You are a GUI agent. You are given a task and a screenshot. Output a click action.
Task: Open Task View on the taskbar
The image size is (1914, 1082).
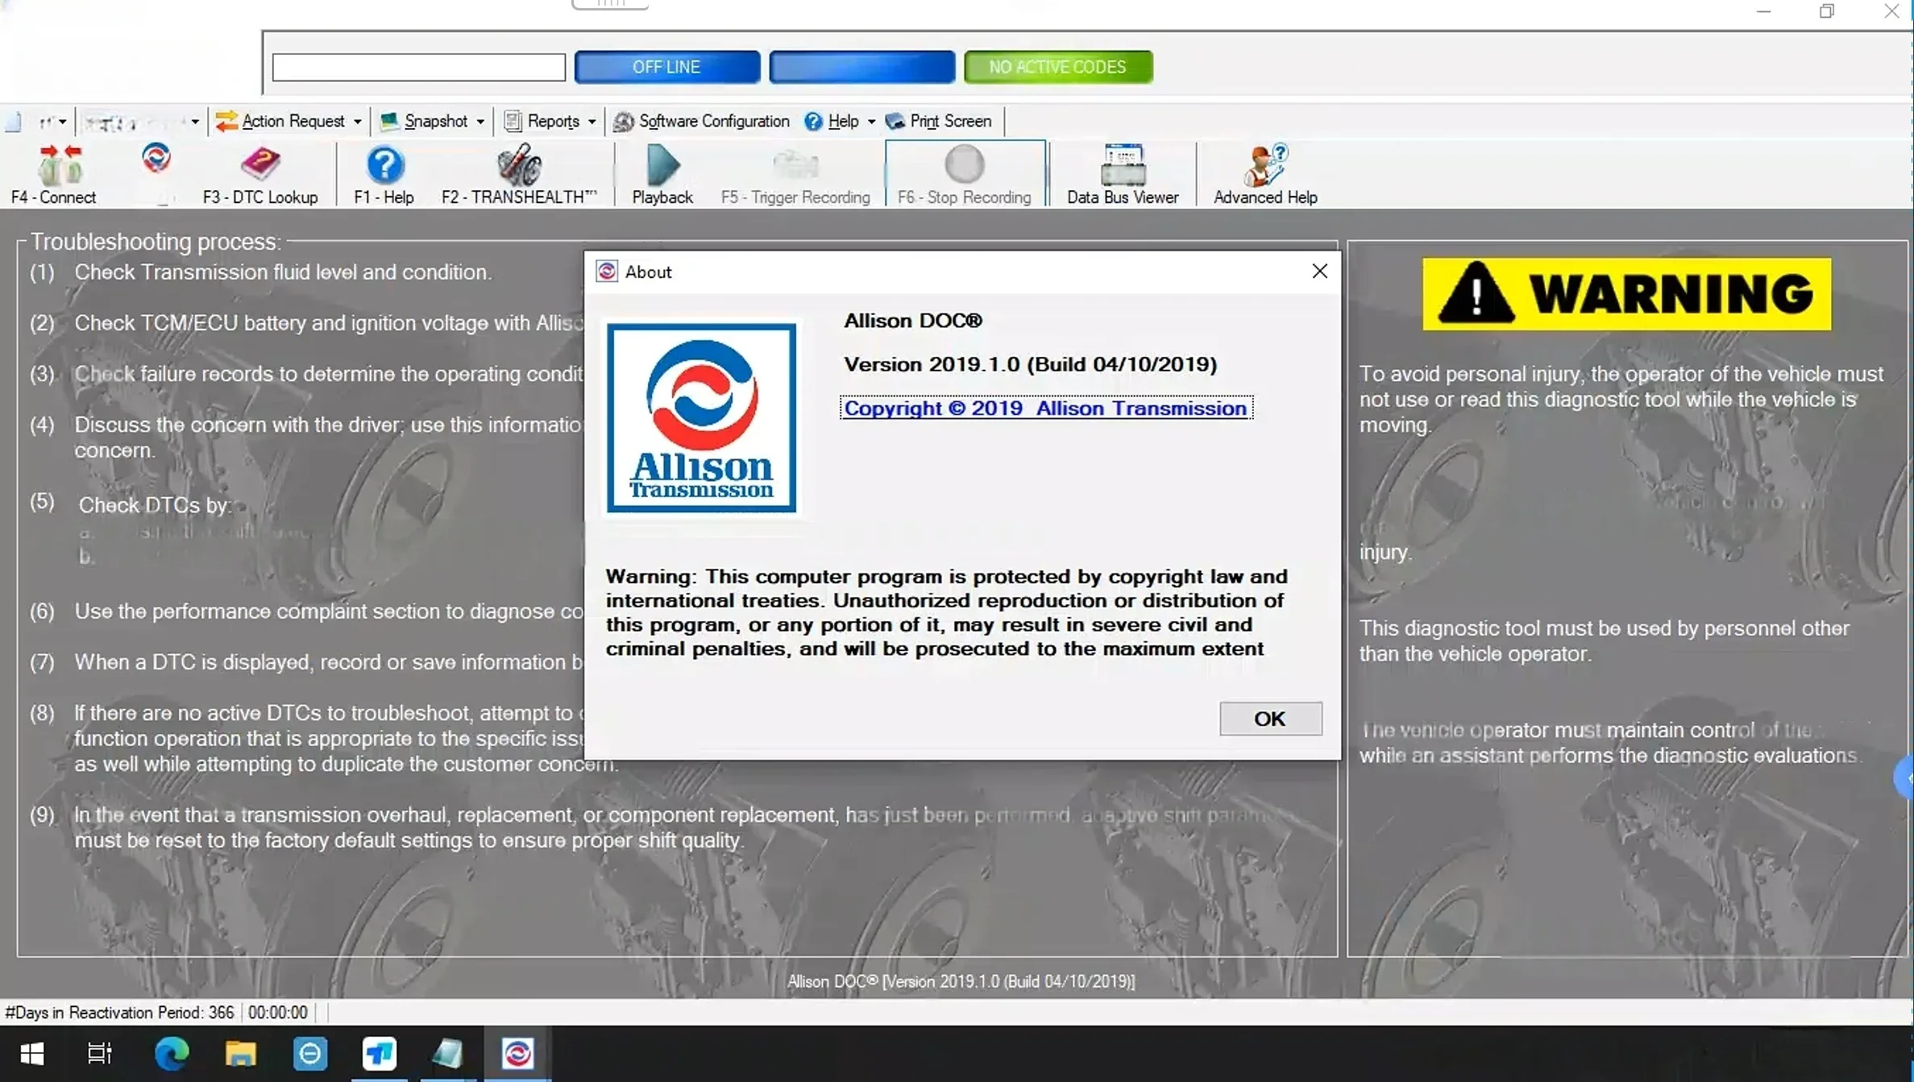(100, 1054)
